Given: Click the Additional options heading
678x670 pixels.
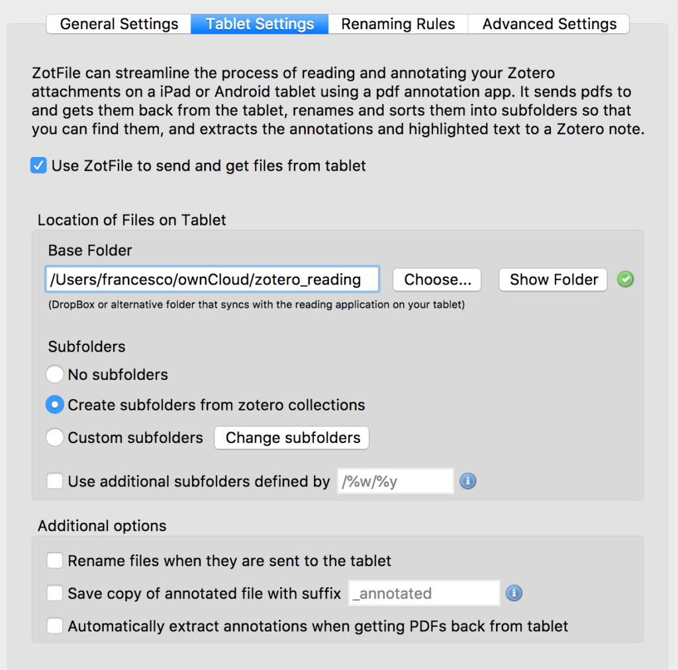Looking at the screenshot, I should point(102,526).
